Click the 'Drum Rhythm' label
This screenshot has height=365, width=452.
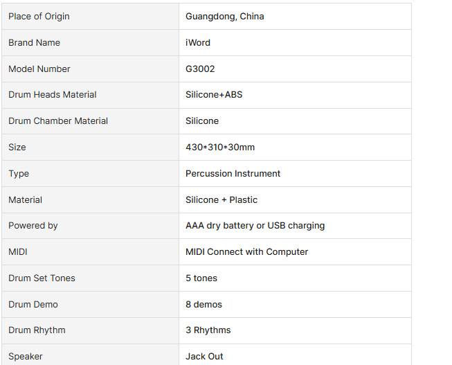click(x=37, y=330)
